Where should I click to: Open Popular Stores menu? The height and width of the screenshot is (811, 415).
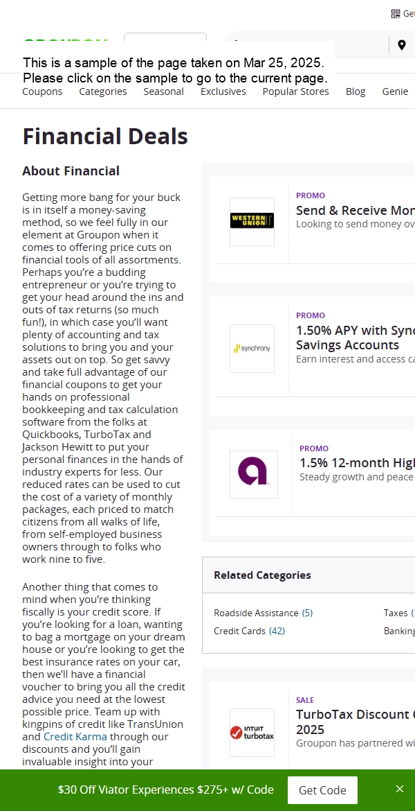pos(296,91)
